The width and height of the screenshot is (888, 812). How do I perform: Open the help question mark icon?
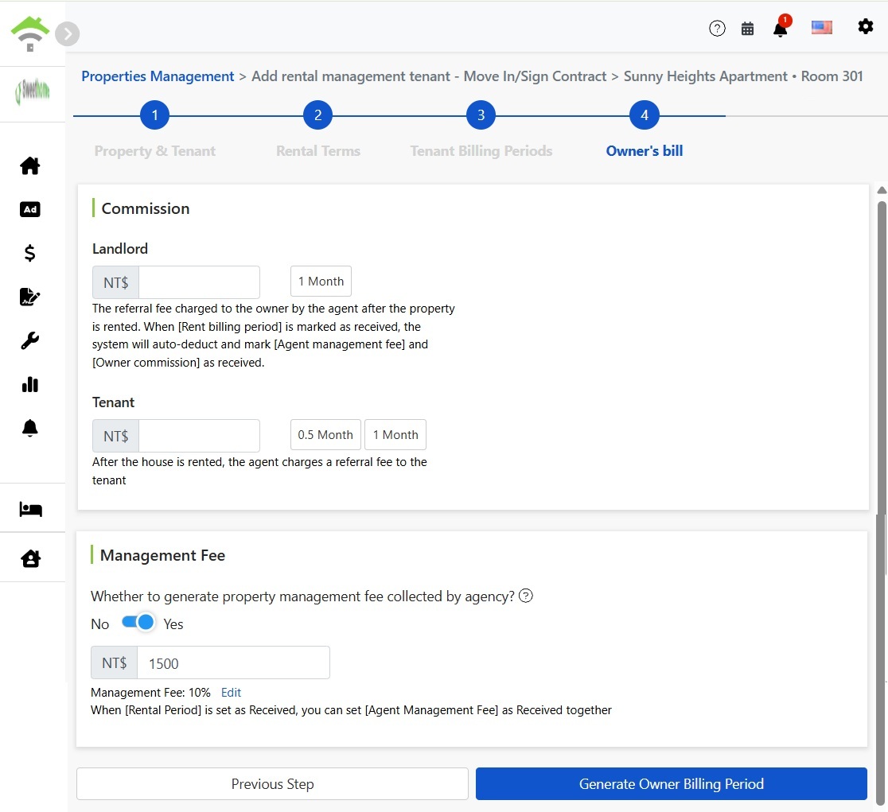(717, 29)
